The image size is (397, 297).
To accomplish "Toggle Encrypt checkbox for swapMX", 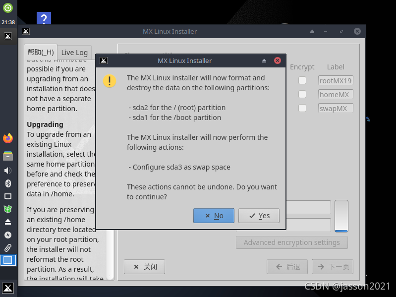I will 302,109.
